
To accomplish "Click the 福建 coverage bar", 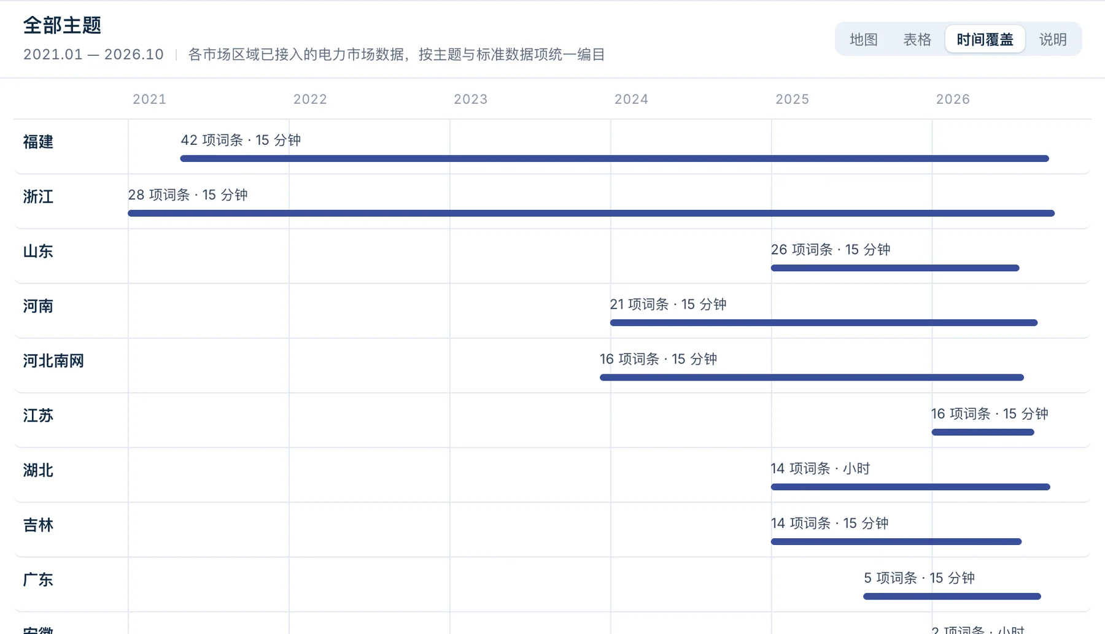I will click(615, 158).
